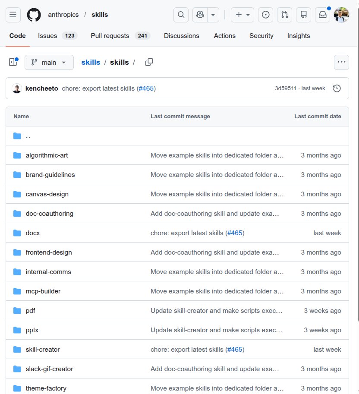Viewport: 359px width, 394px height.
Task: Click the blue skills breadcrumb link
Action: [x=91, y=62]
